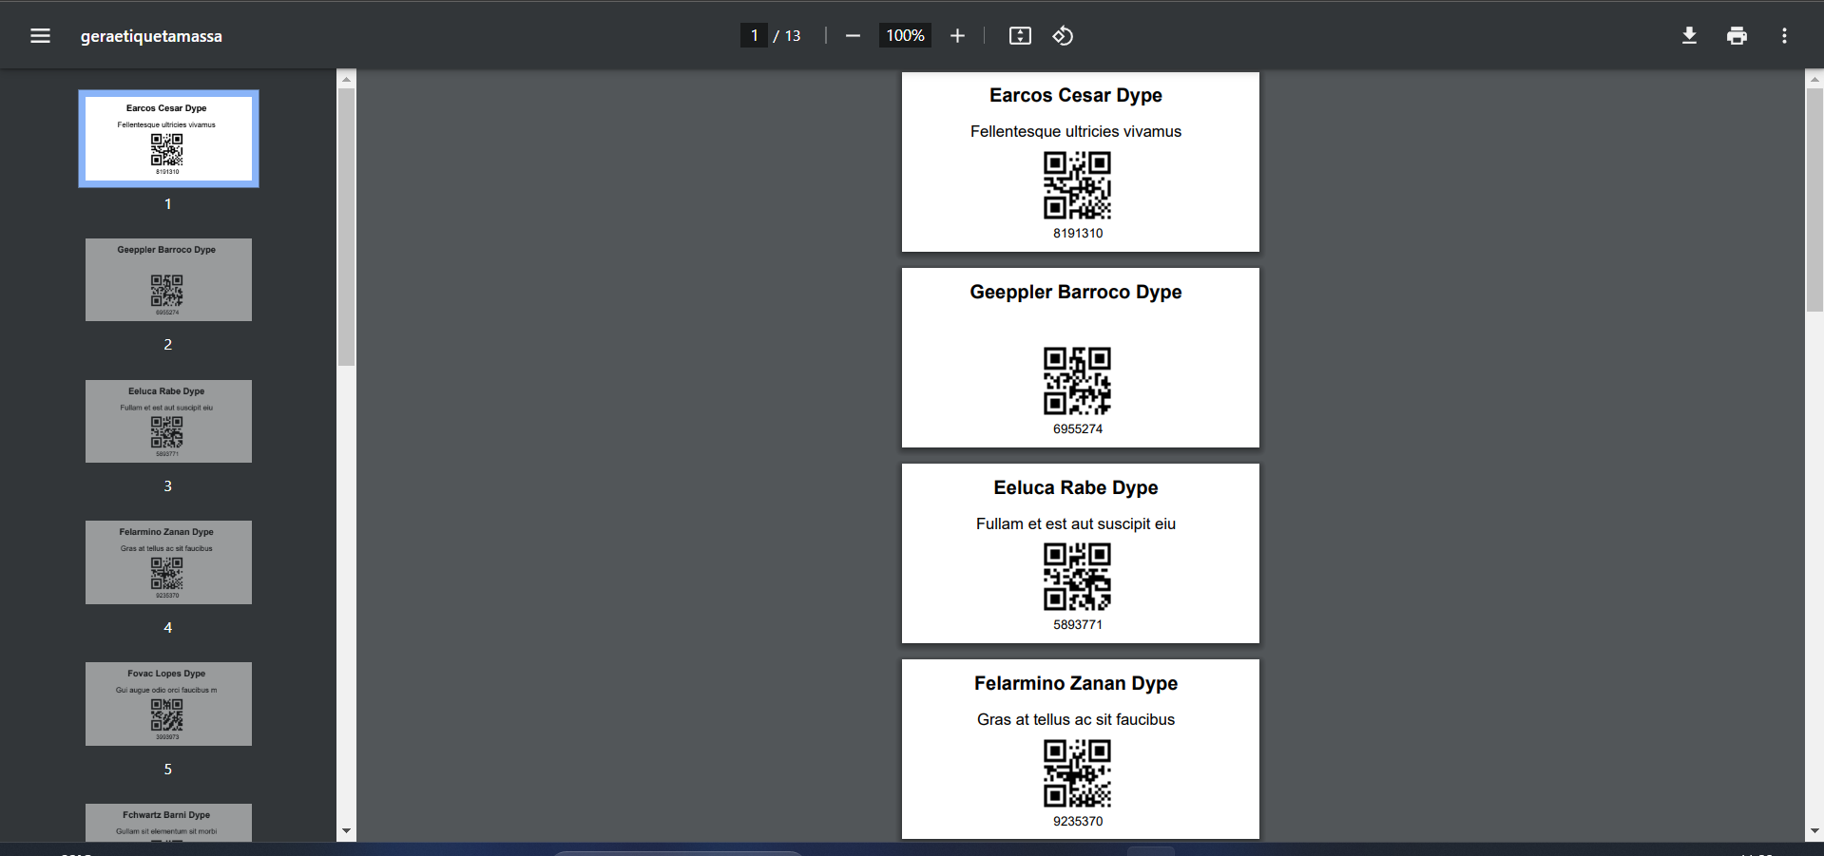Select page 4 thumbnail Felarmino Zanan Dype
The height and width of the screenshot is (856, 1824).
[168, 562]
